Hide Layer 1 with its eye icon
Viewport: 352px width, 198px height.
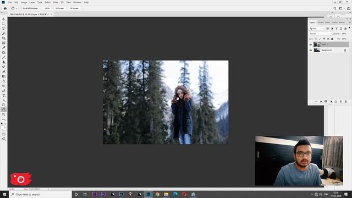pos(311,45)
